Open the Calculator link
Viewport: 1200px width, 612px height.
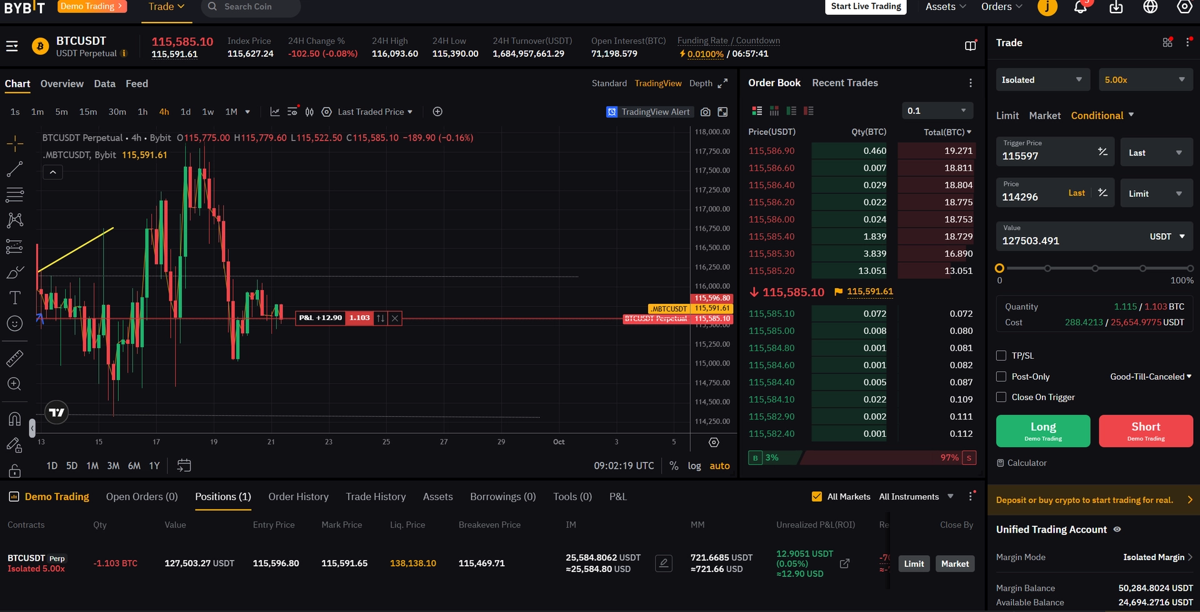pyautogui.click(x=1022, y=463)
